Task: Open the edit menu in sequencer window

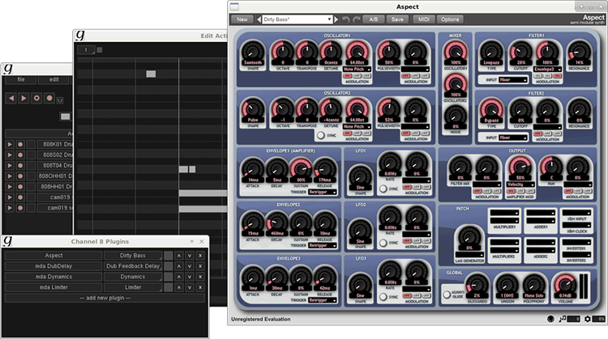Action: [54, 80]
